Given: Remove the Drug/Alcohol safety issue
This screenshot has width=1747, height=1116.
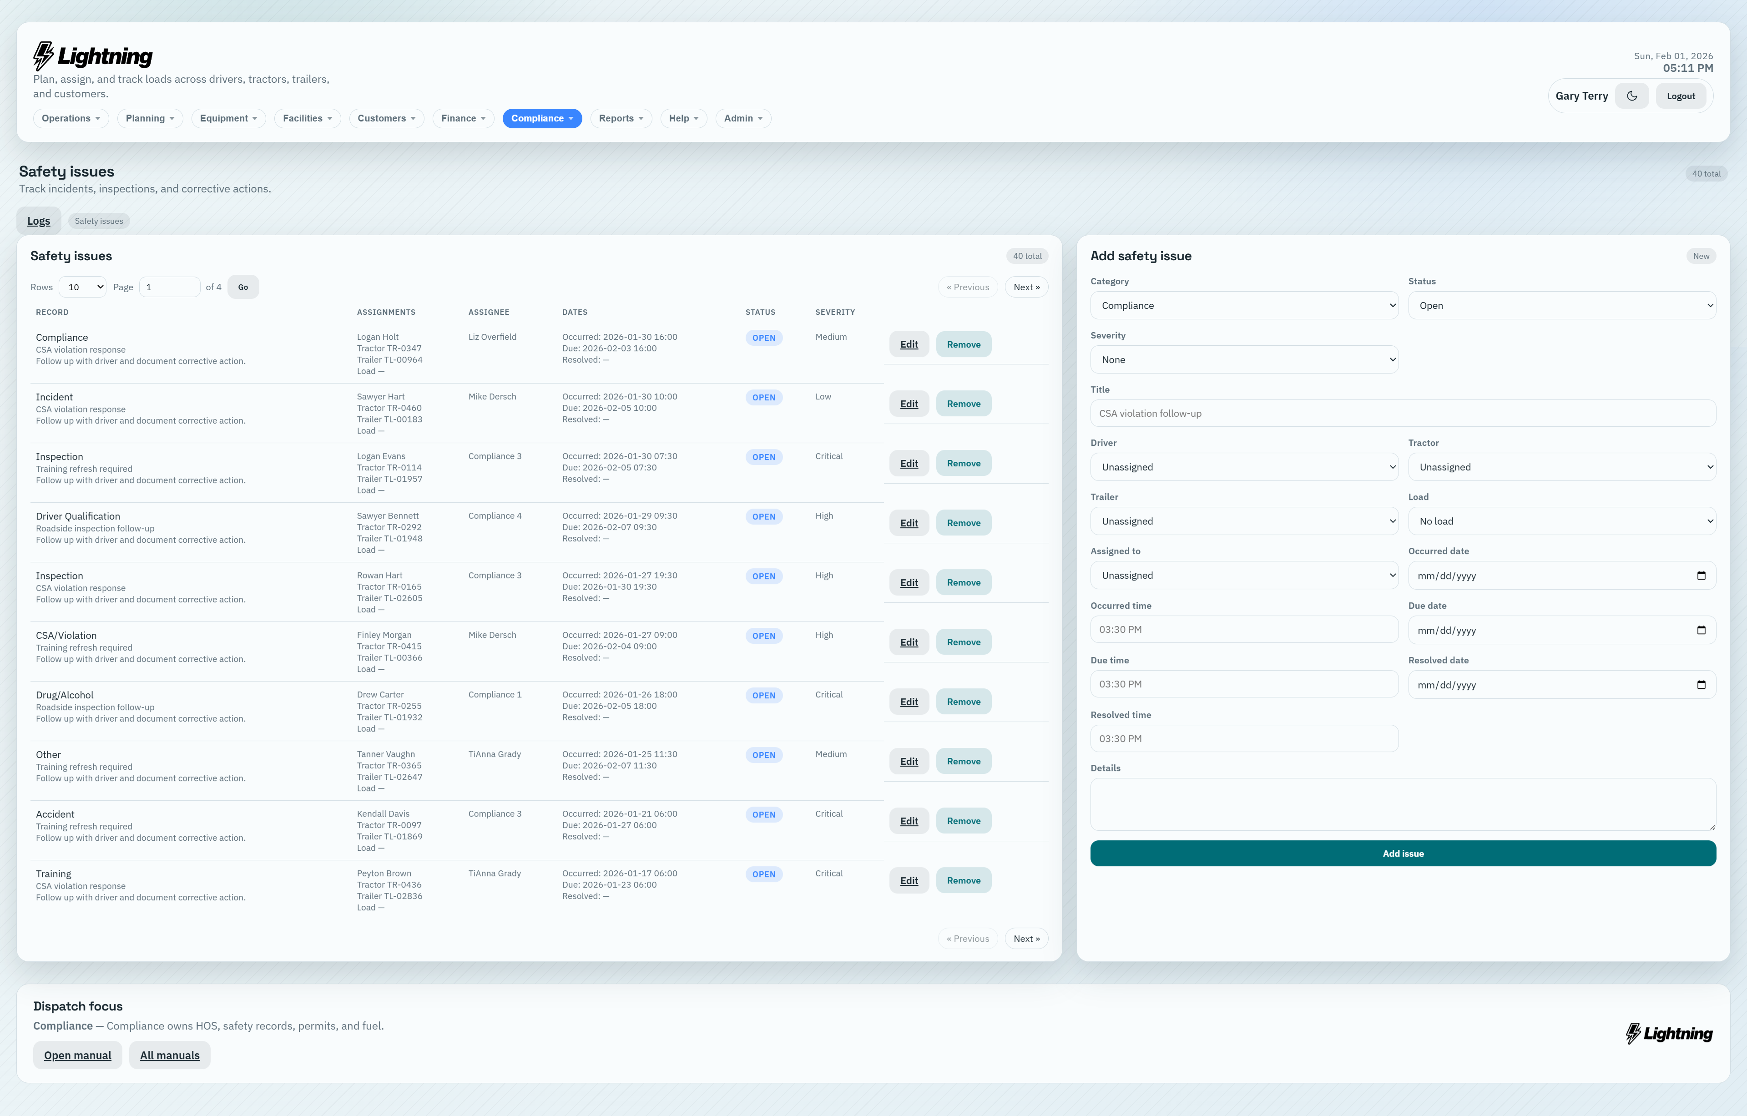Looking at the screenshot, I should (963, 702).
